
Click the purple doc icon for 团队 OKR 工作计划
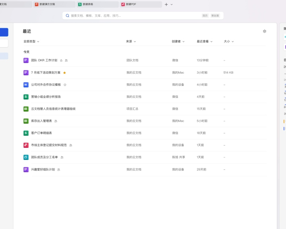[x=26, y=60]
